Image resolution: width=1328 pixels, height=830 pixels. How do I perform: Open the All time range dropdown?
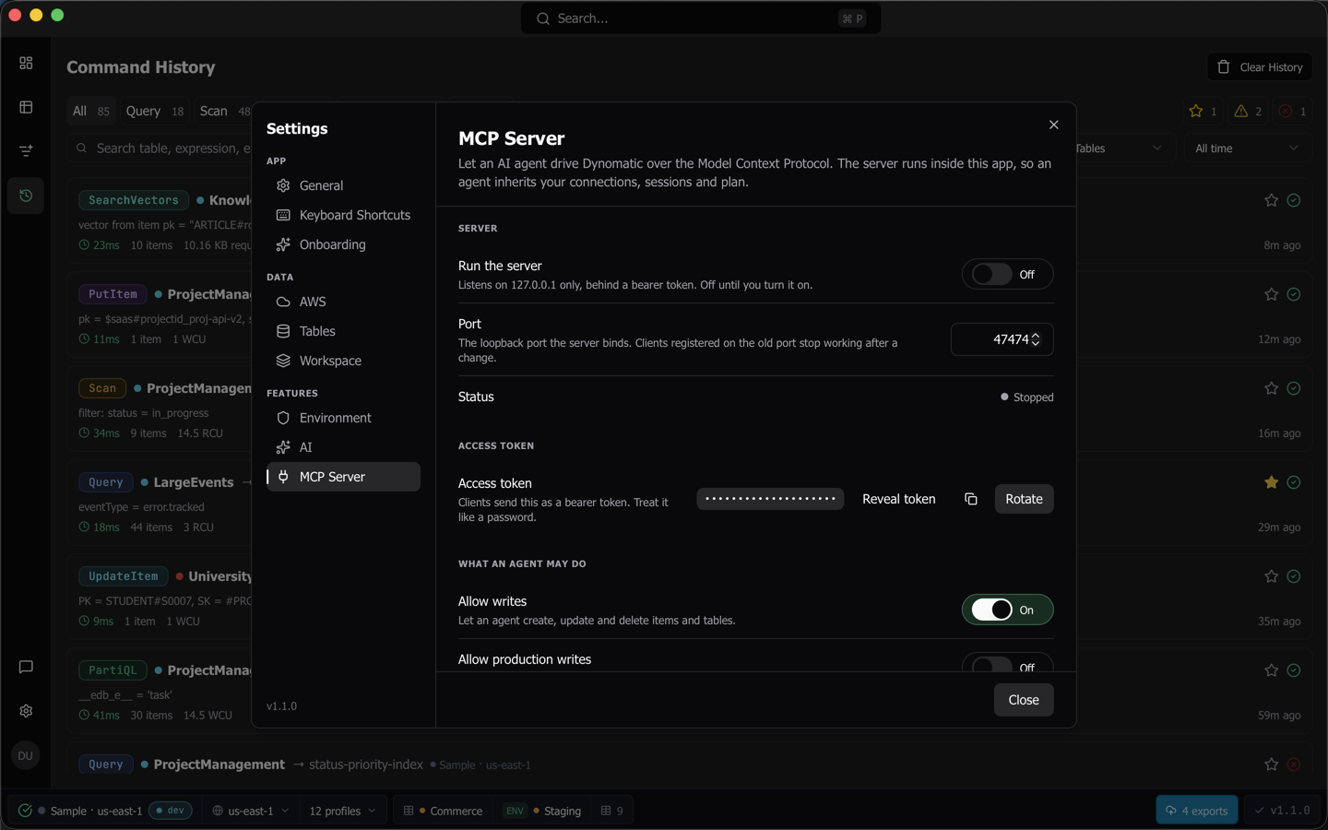pyautogui.click(x=1247, y=148)
